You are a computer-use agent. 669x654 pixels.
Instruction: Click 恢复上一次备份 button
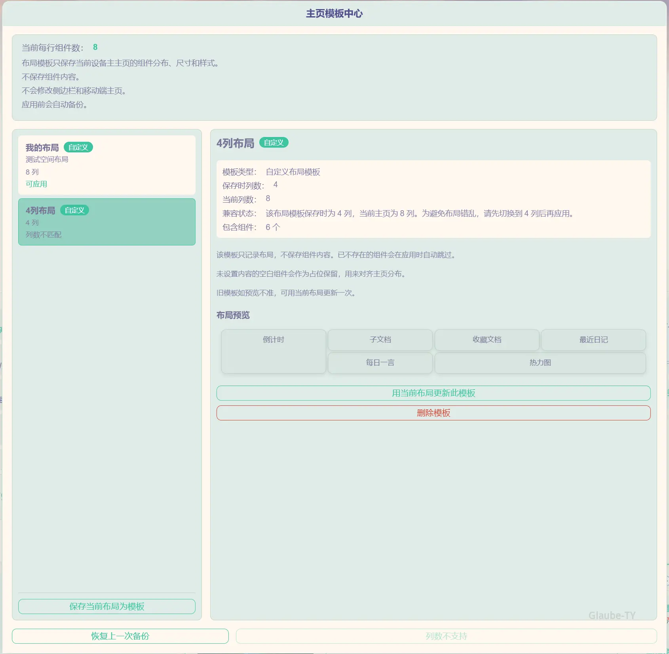pos(120,636)
